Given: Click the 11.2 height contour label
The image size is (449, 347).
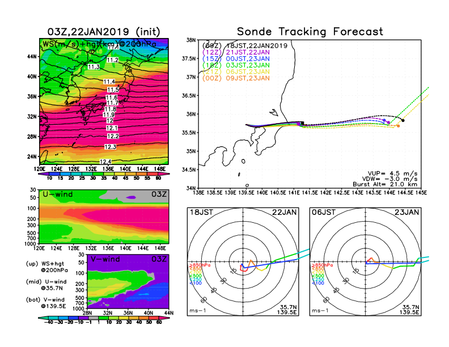Looking at the screenshot, I should 113,60.
